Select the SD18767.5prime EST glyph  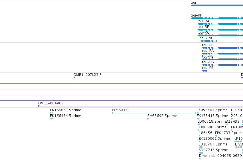(x=200, y=147)
